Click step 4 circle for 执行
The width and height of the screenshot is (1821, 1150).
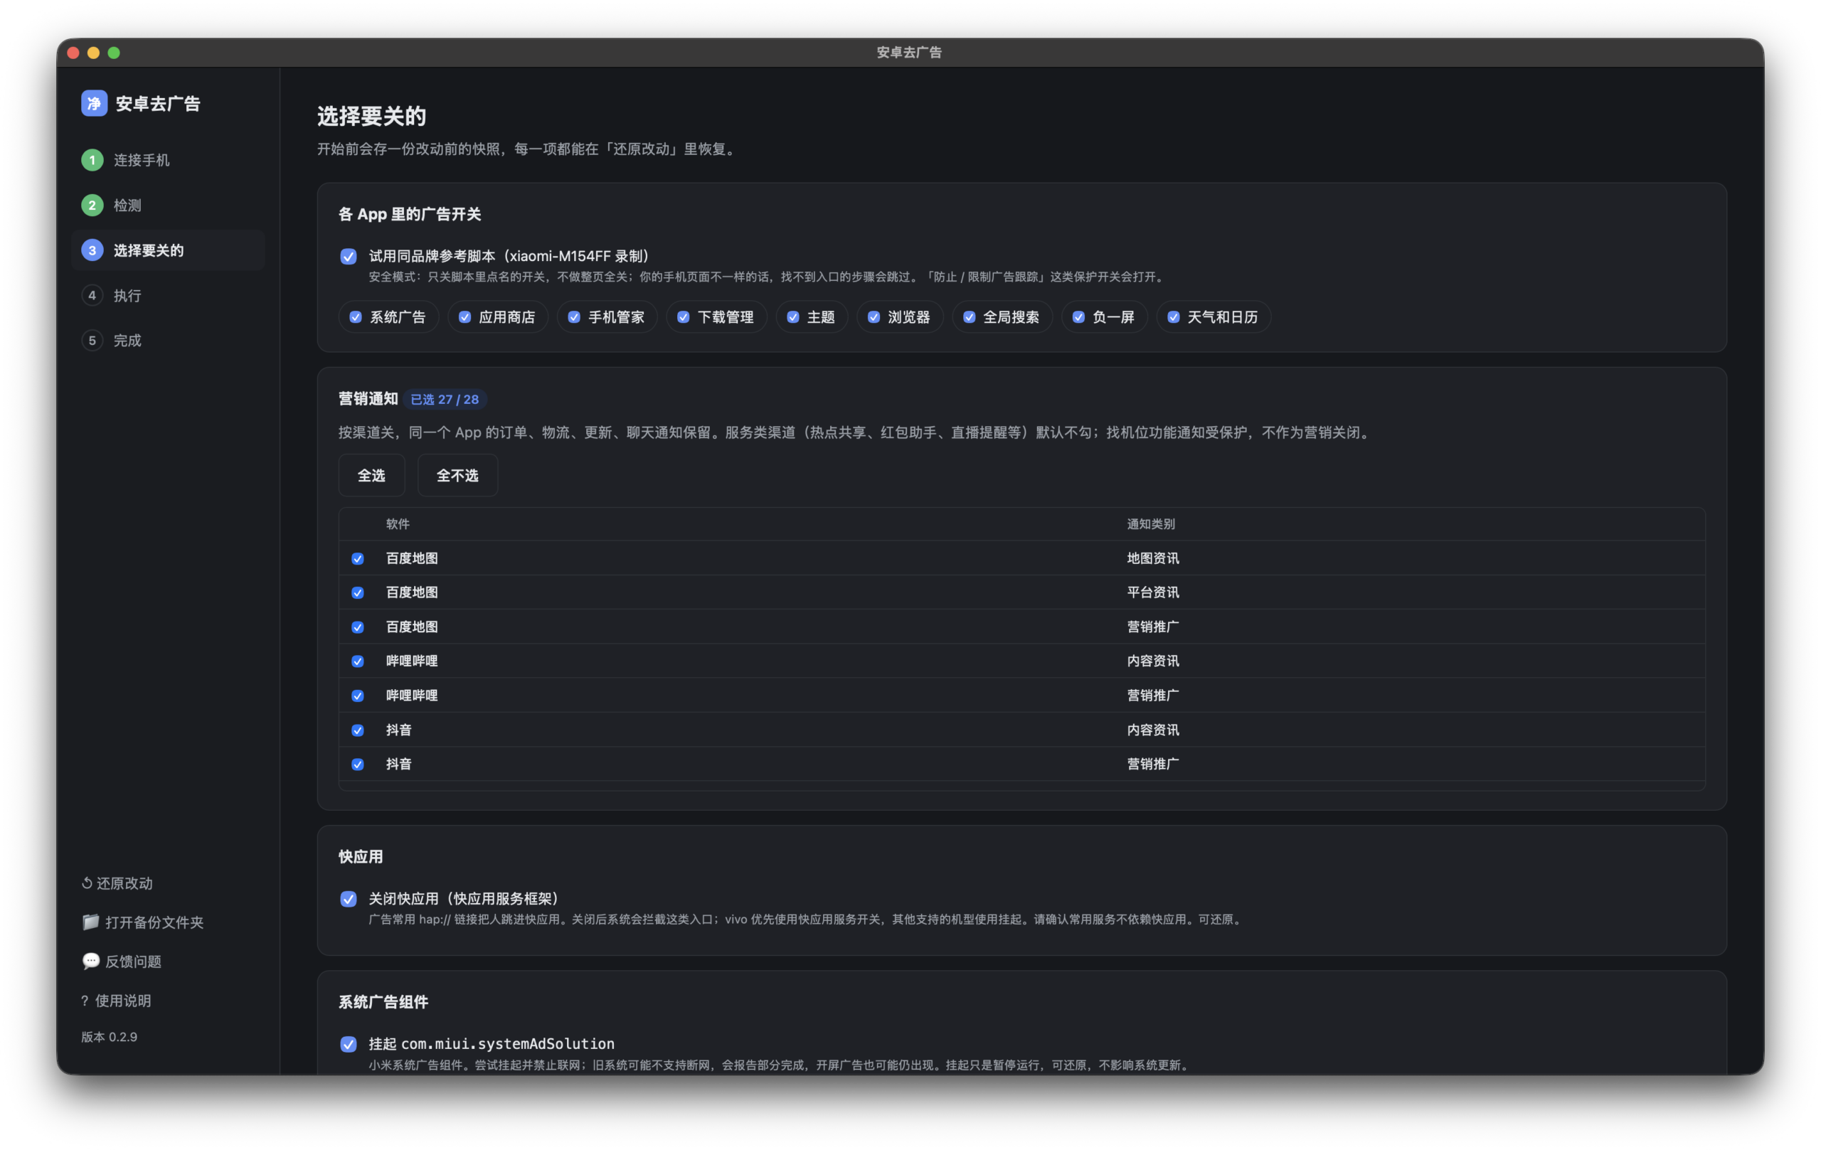(x=92, y=296)
